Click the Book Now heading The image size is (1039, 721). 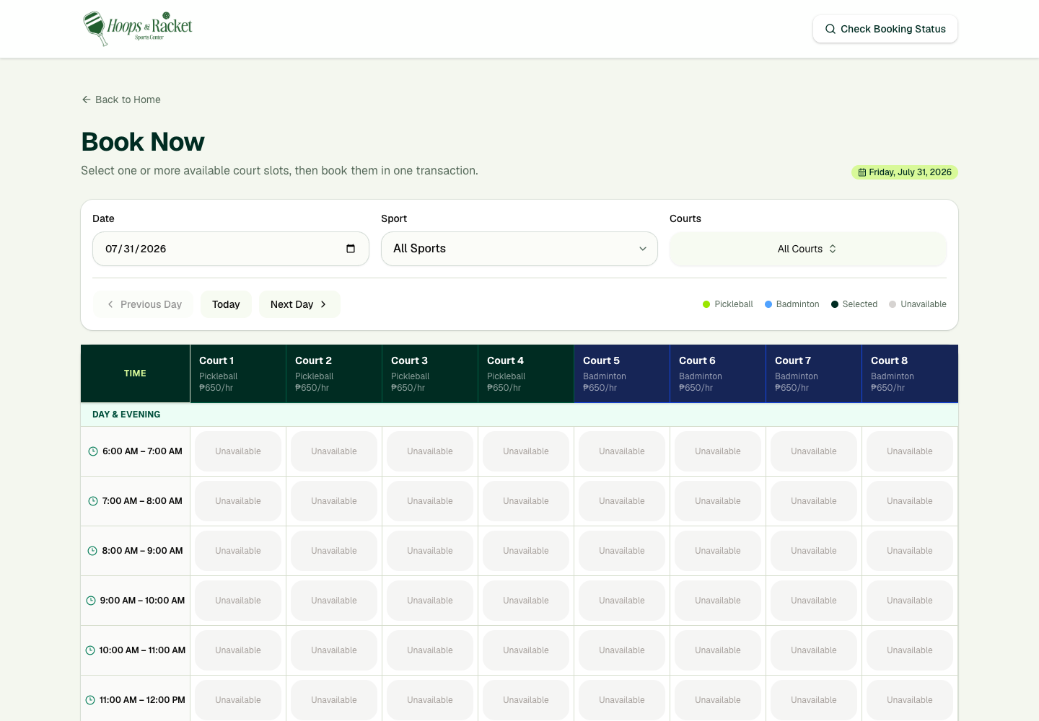click(x=143, y=142)
